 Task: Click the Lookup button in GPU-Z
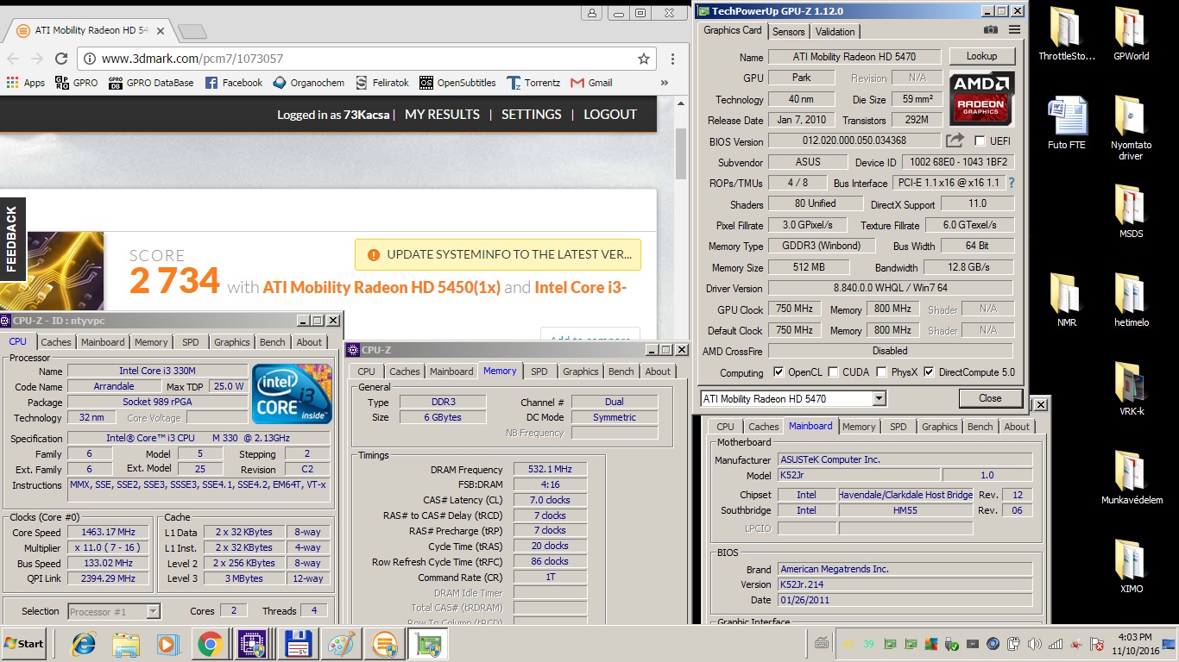click(x=982, y=56)
